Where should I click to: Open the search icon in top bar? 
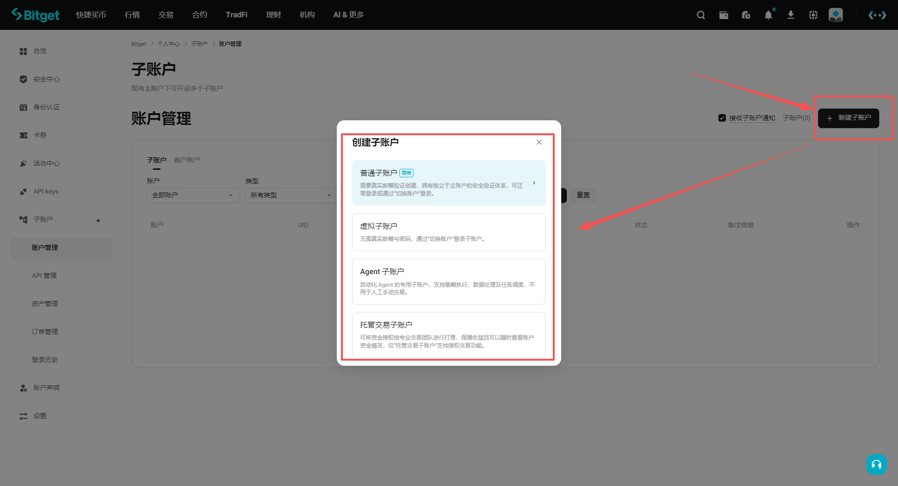701,15
